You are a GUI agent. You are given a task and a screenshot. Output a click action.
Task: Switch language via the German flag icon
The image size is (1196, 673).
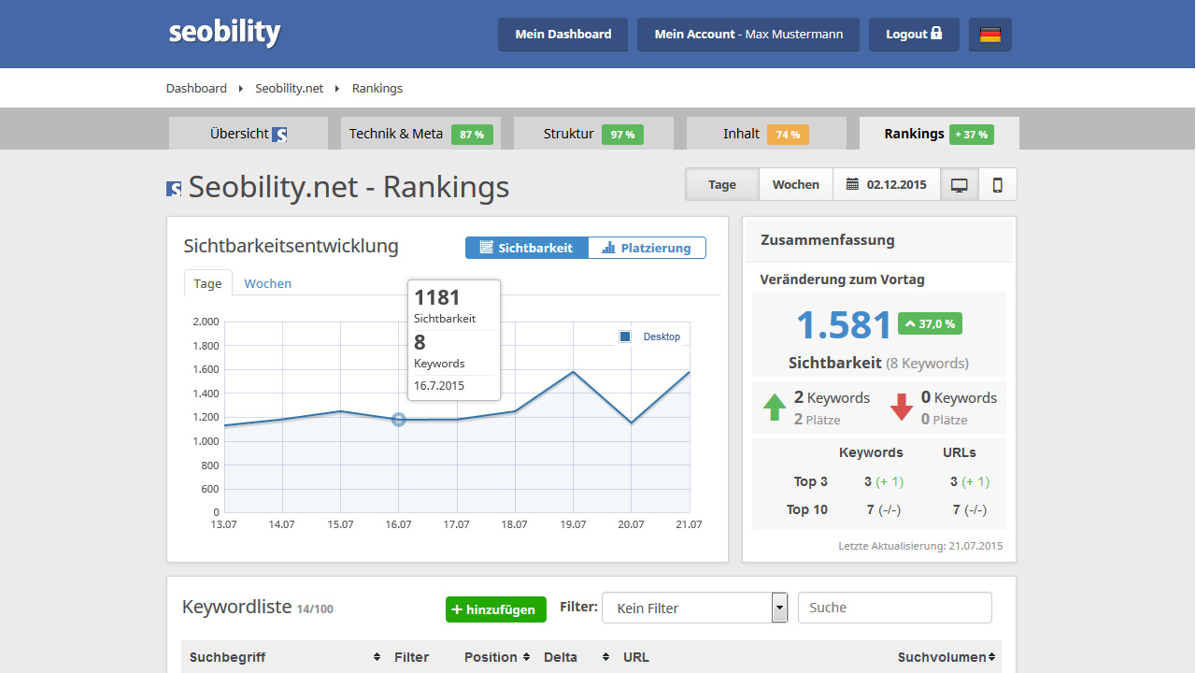tap(990, 35)
